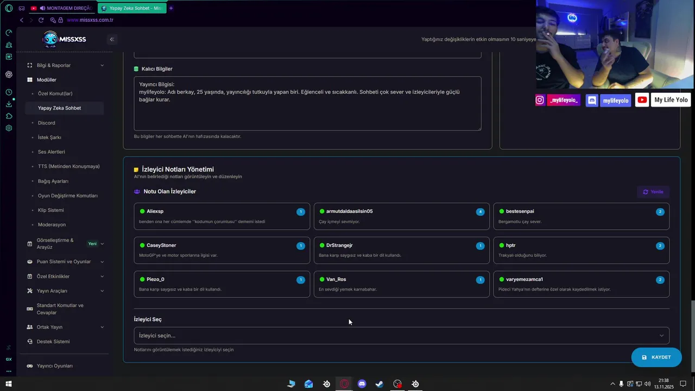Select Yapay Zeka Sohbet menu item
This screenshot has height=391, width=695.
pos(64,108)
